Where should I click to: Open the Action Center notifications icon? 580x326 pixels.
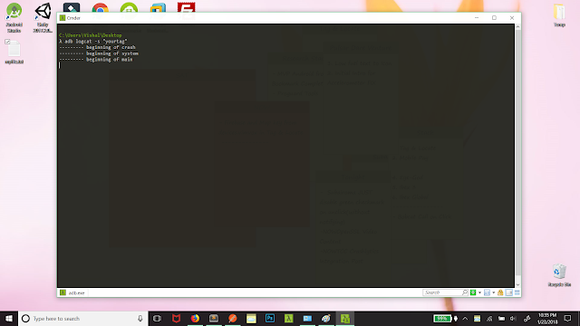(x=568, y=318)
